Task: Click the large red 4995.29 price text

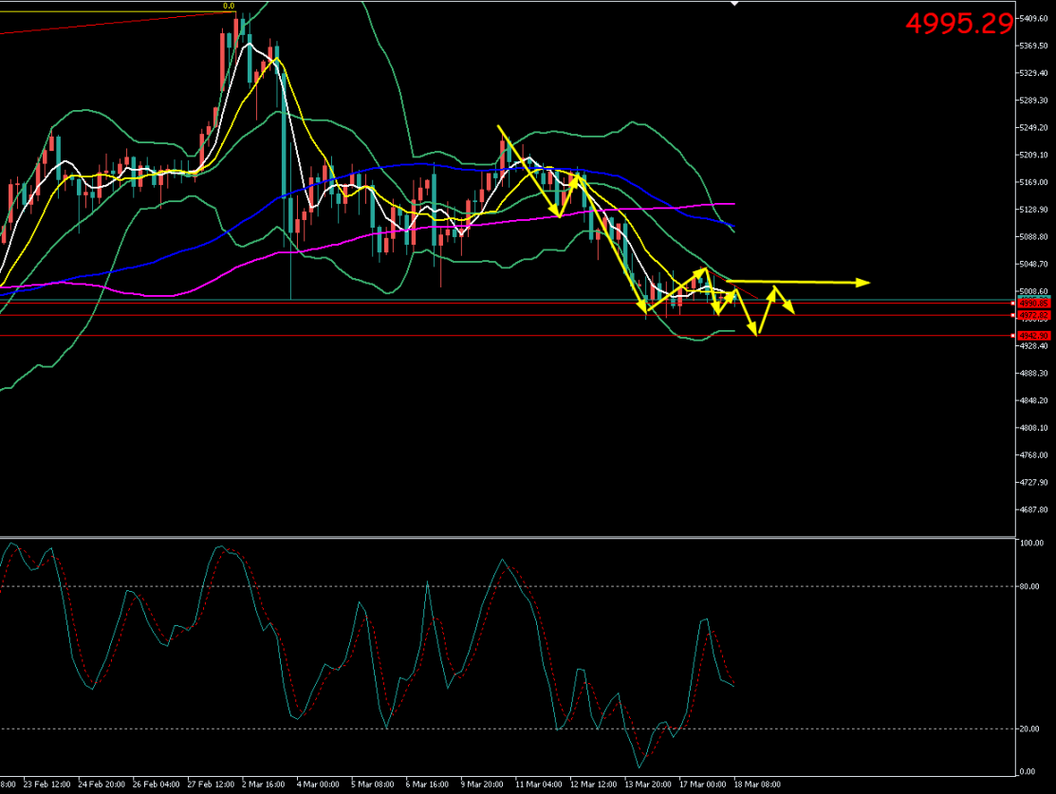Action: click(959, 24)
